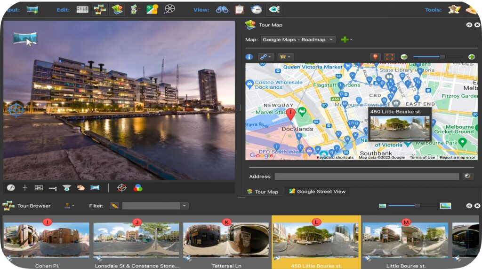
Task: Click the compass icon below the panorama
Action: coord(11,188)
